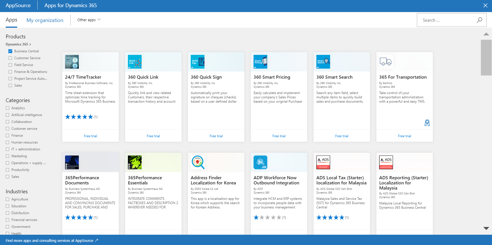492x245 pixels.
Task: Check the Sales product filter
Action: [x=10, y=85]
